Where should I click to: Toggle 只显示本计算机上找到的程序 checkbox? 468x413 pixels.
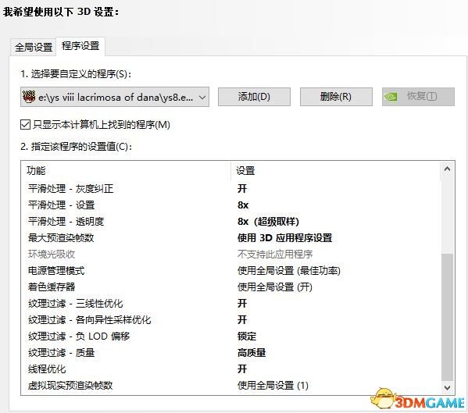pyautogui.click(x=25, y=125)
